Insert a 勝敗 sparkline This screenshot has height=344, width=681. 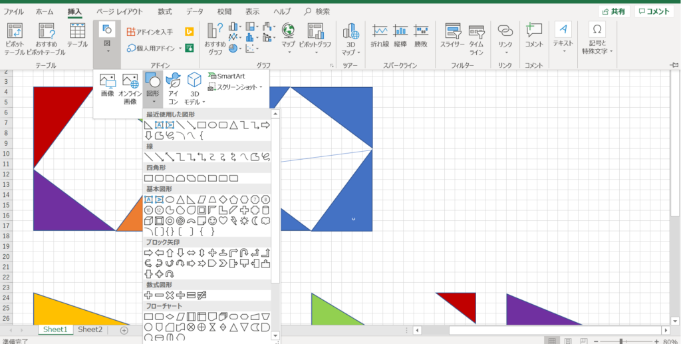pyautogui.click(x=421, y=36)
